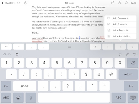Tap the 8 key
139x104 pixels.
[x=95, y=63]
